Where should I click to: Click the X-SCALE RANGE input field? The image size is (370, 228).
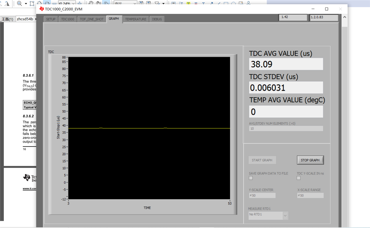310,195
